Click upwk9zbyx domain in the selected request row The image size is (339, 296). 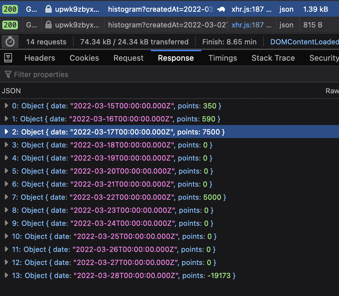(77, 9)
